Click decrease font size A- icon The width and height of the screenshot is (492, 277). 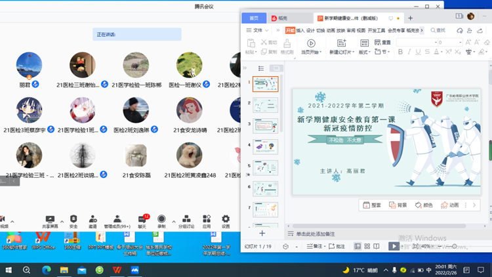pyautogui.click(x=477, y=43)
